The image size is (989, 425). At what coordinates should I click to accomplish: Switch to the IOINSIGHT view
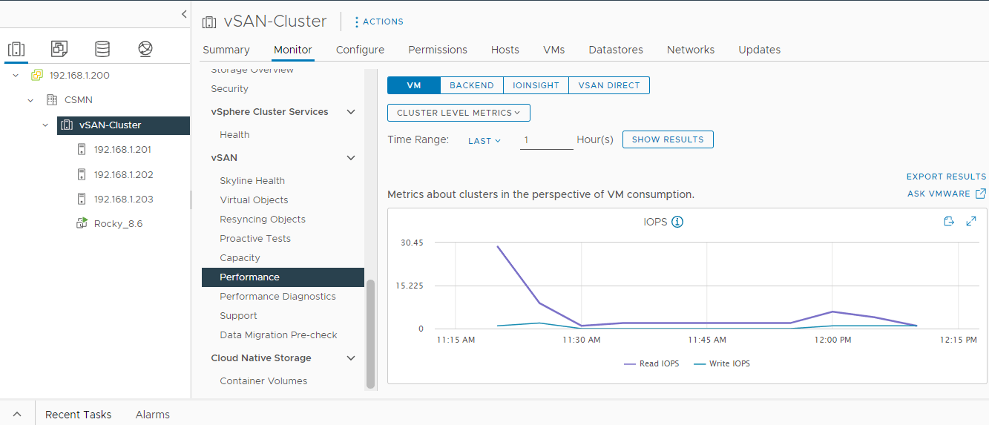click(x=536, y=85)
